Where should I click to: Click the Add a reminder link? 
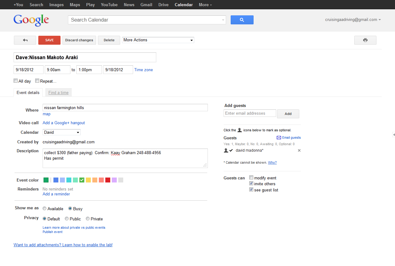coord(56,194)
